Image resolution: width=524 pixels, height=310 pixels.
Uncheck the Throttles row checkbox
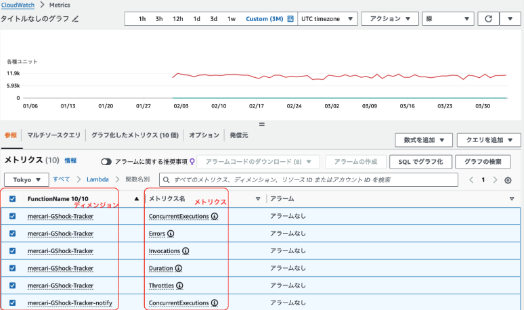12,286
